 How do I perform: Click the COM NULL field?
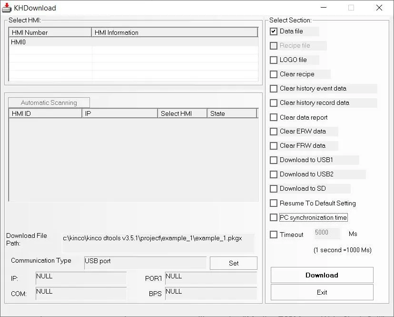click(x=81, y=294)
